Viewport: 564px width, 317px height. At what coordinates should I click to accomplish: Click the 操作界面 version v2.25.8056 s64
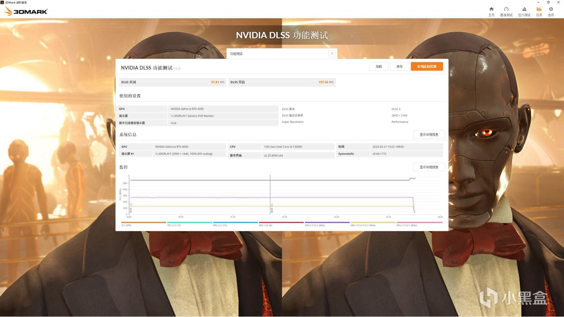273,156
